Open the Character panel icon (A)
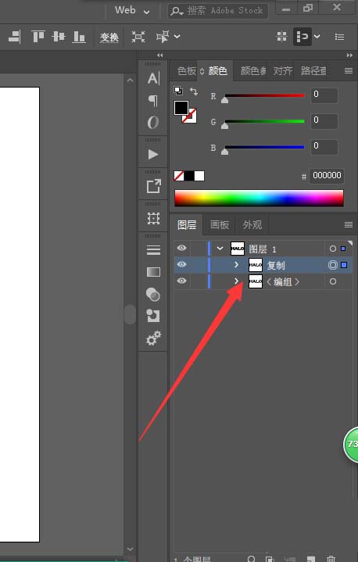Screen dimensions: 358x562 point(153,78)
